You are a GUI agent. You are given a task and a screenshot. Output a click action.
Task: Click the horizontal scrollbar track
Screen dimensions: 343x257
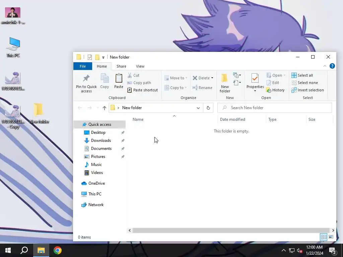(x=231, y=230)
